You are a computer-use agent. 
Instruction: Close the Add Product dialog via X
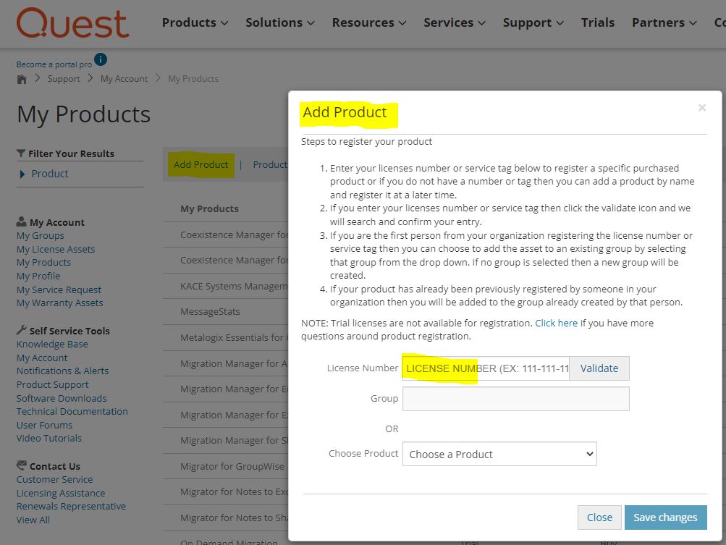point(701,108)
